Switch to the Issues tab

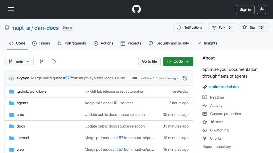coord(41,43)
